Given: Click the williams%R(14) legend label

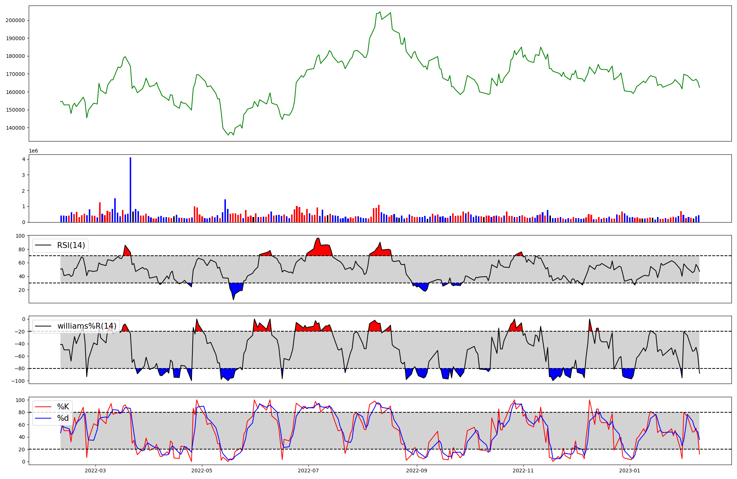Looking at the screenshot, I should click(87, 326).
